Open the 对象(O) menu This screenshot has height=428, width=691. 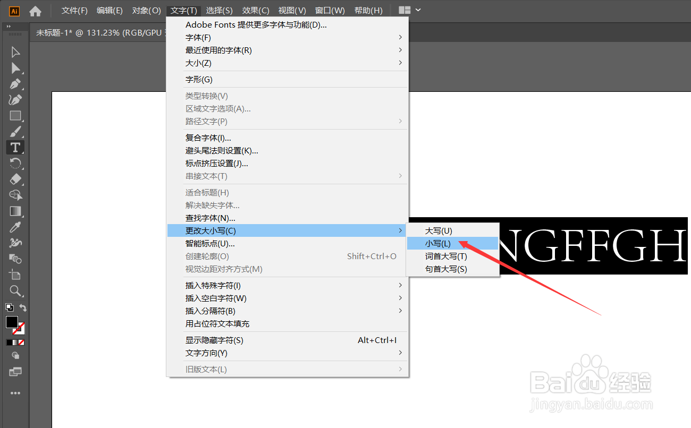146,11
